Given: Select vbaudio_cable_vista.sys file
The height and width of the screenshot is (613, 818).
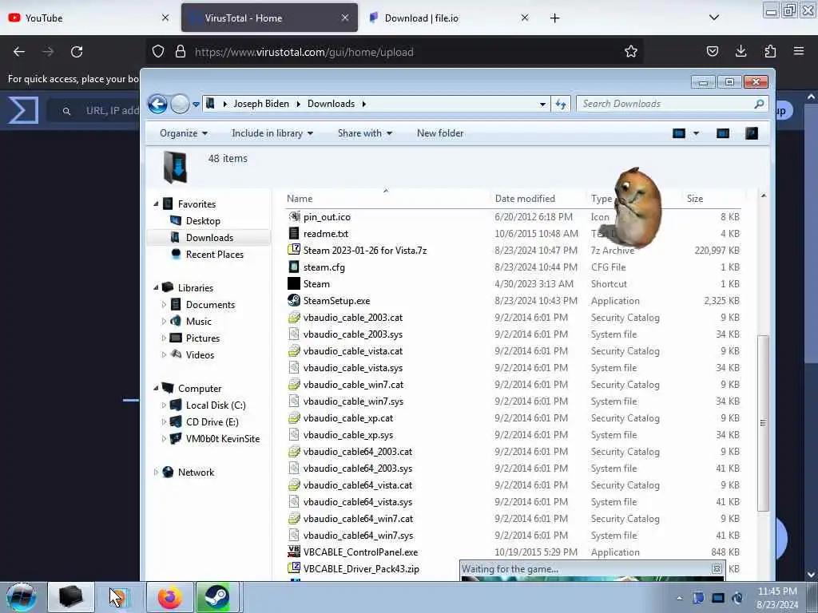Looking at the screenshot, I should pyautogui.click(x=352, y=367).
